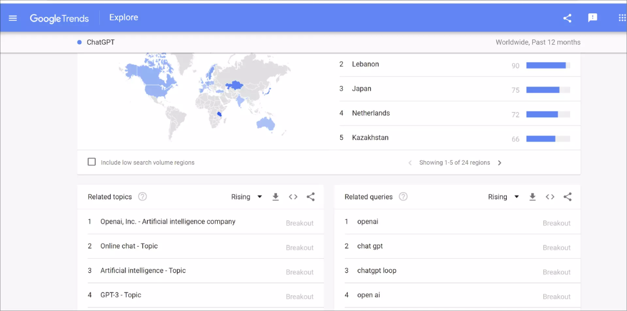Viewport: 627px width, 311px height.
Task: Click the Japan interest bar
Action: (548, 90)
